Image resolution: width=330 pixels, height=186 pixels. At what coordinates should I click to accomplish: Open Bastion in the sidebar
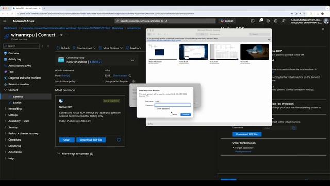point(17,103)
